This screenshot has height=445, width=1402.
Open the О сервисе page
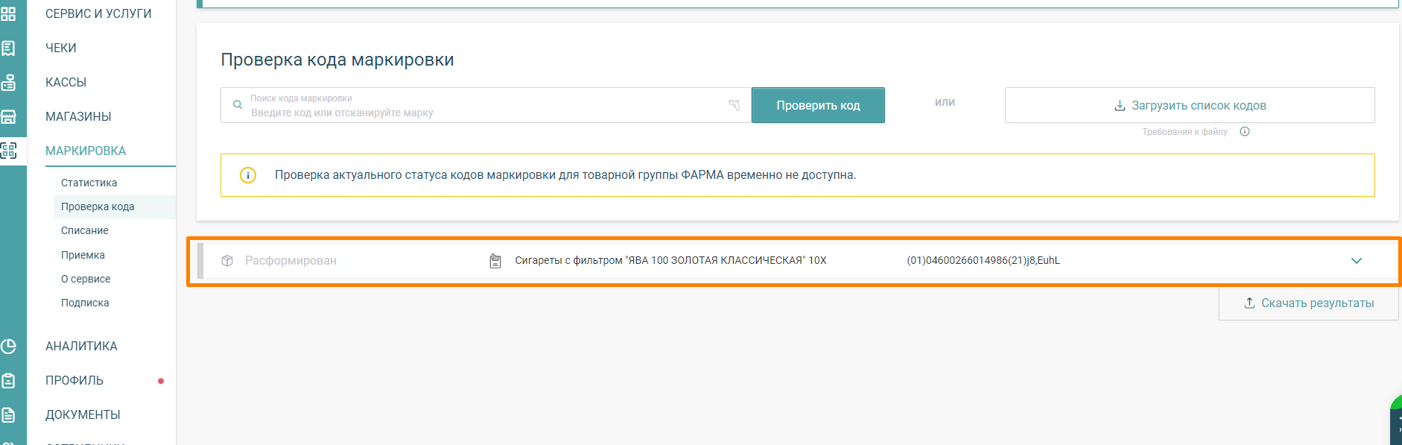[86, 279]
